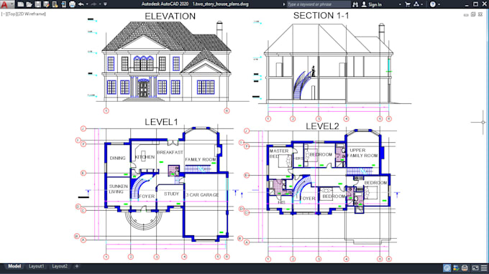Screen dimensions: 489x274
Task: Expand the Sign In dropdown arrow
Action: [x=400, y=4]
